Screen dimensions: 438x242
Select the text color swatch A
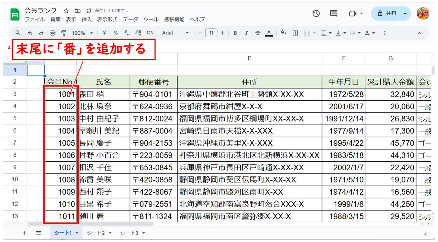click(x=269, y=33)
